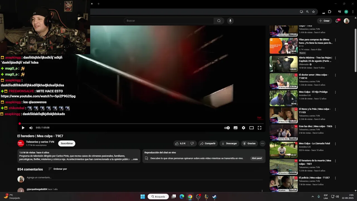Mute the video using the speaker icon

point(31,128)
